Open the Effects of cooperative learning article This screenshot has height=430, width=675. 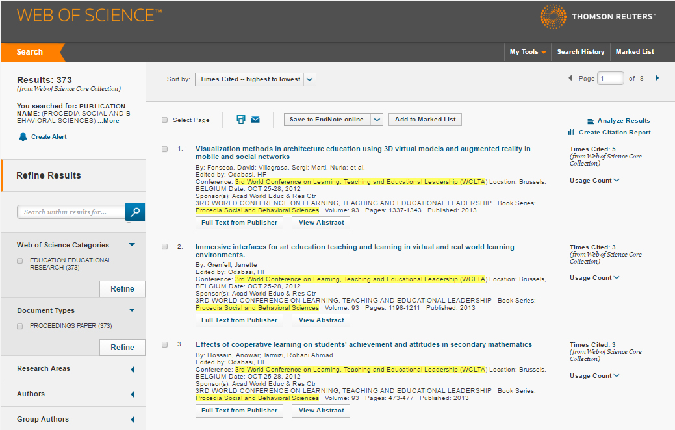(364, 344)
